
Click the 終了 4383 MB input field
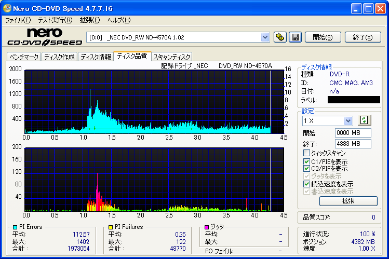(x=353, y=144)
